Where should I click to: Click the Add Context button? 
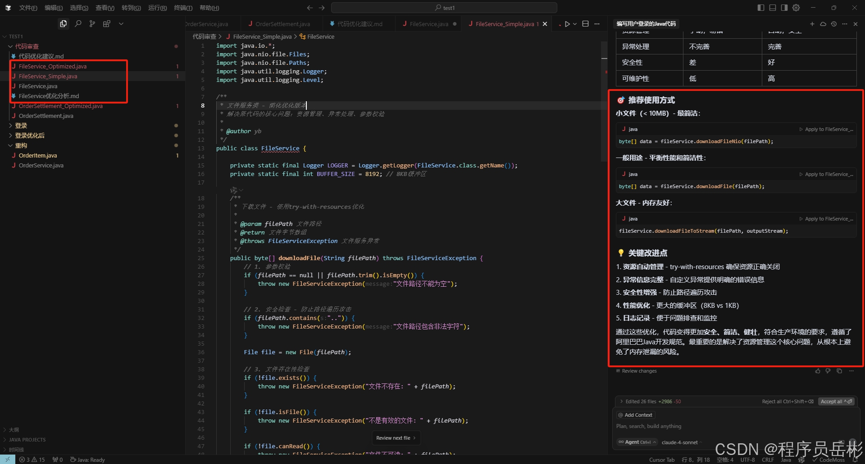pyautogui.click(x=635, y=415)
